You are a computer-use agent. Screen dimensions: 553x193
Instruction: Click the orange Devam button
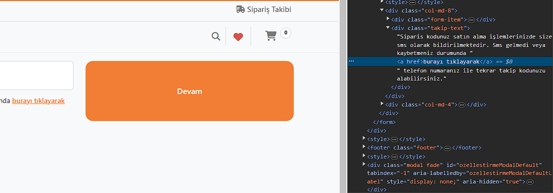point(189,91)
